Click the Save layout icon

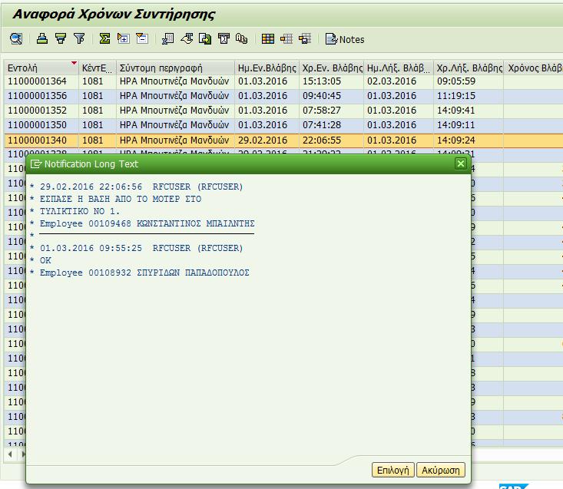pos(305,38)
